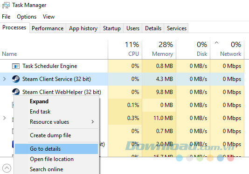Screen dimensions: 249x174
Task: Choose Resource values in the context menu
Action: [56, 122]
